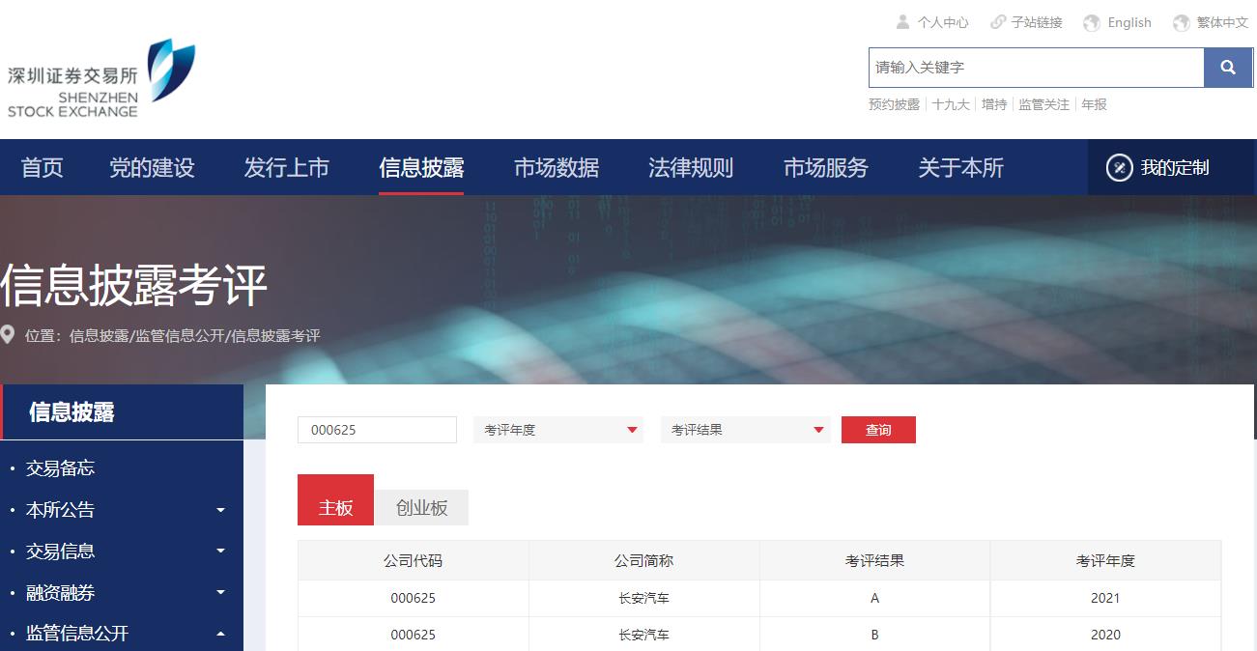Screen dimensions: 1257x651
Task: Open 子站链接 link
Action: pyautogui.click(x=1037, y=22)
